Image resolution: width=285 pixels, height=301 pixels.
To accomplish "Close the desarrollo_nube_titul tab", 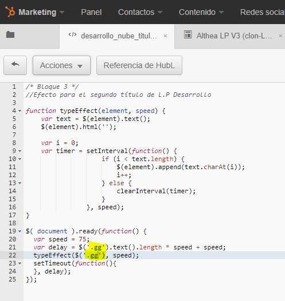I will (x=165, y=36).
